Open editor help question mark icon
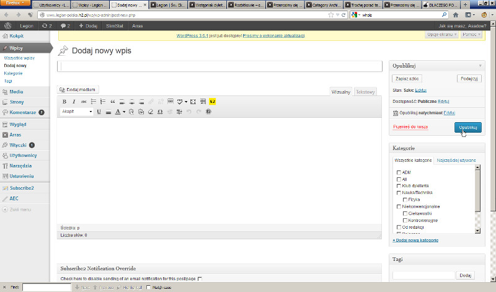The width and height of the screenshot is (496, 292). coord(208,112)
